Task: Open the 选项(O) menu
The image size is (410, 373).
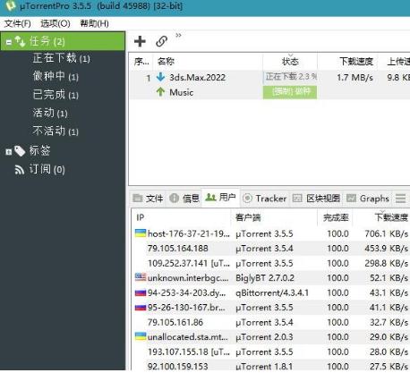Action: point(56,23)
